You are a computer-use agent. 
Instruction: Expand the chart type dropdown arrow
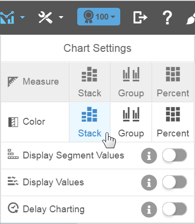pos(22,17)
